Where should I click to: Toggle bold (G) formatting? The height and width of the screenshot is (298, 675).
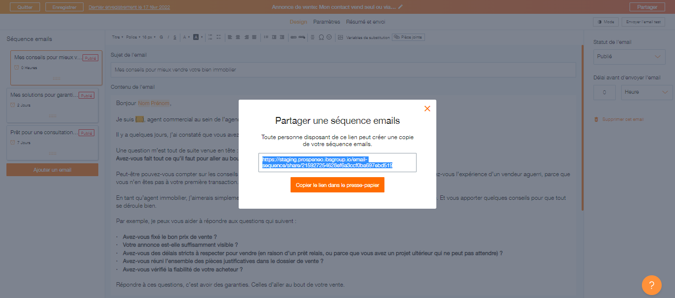(161, 37)
